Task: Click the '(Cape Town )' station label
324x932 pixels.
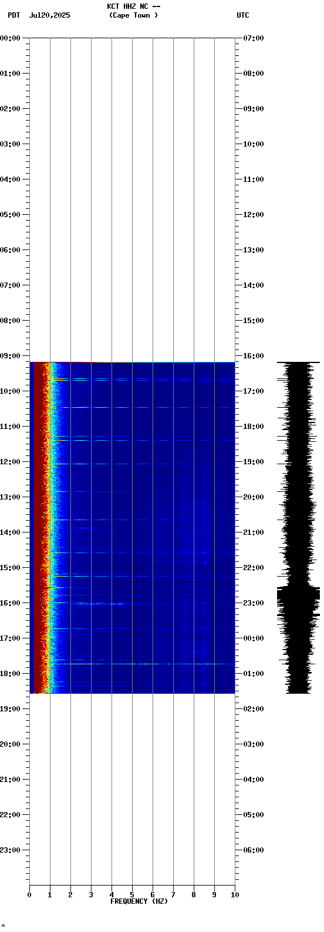Action: point(134,15)
